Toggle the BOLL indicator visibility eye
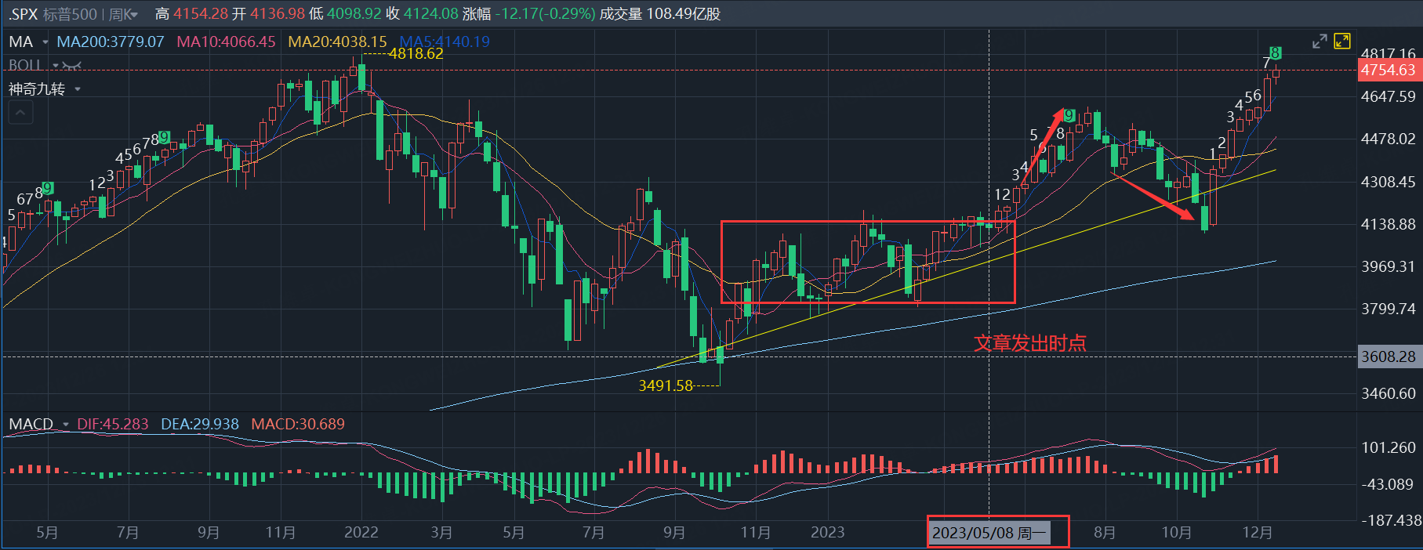The width and height of the screenshot is (1423, 550). [72, 66]
